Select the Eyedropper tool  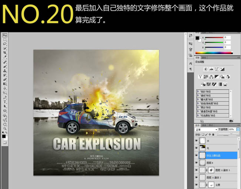tap(5, 57)
